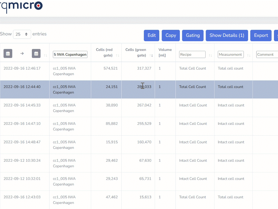Screen dimensions: 278x209
Task: Click sample name in 12:46:17 row
Action: [x=64, y=71]
